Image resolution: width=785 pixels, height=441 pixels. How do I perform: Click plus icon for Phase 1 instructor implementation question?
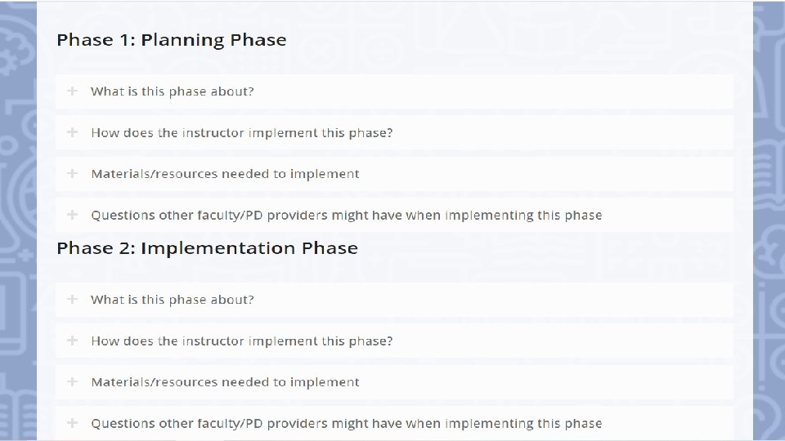[x=73, y=132]
